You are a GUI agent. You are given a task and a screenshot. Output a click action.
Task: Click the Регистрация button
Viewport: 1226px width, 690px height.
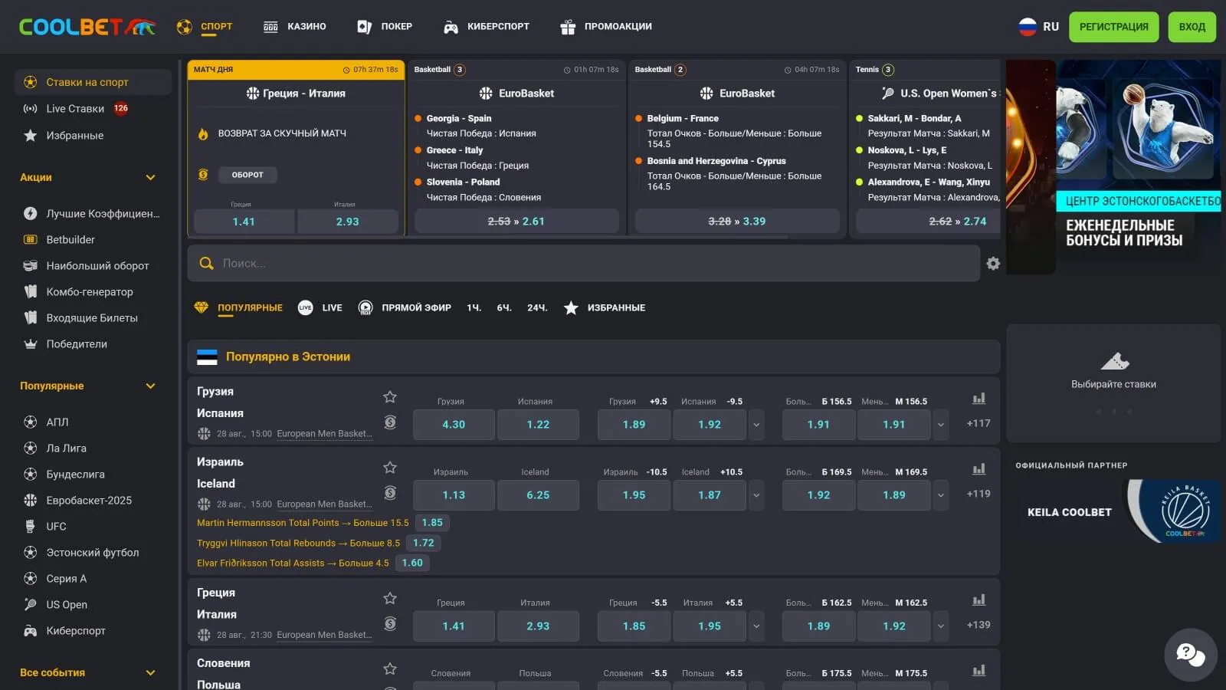1113,27
